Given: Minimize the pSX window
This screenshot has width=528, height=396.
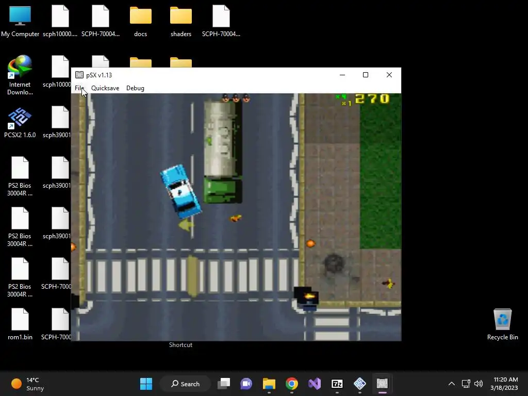Looking at the screenshot, I should (342, 75).
